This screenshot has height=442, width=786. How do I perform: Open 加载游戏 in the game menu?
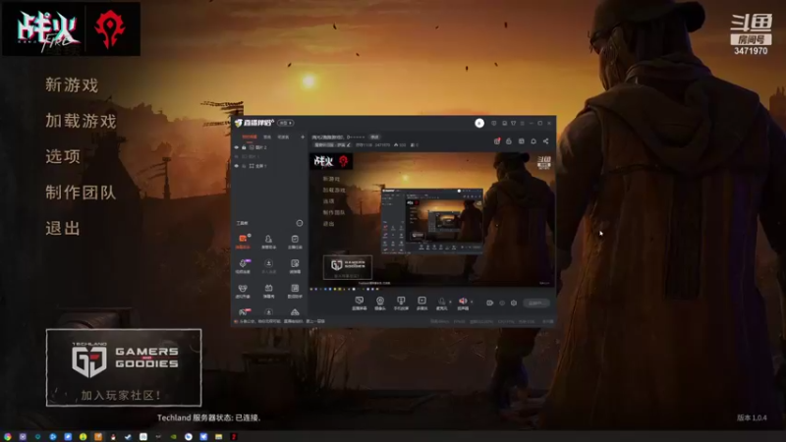[x=81, y=121]
